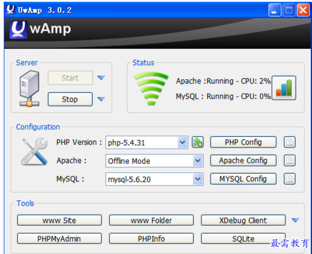Image resolution: width=312 pixels, height=254 pixels.
Task: Open the document icon beside MYSQL Config
Action: coord(290,179)
